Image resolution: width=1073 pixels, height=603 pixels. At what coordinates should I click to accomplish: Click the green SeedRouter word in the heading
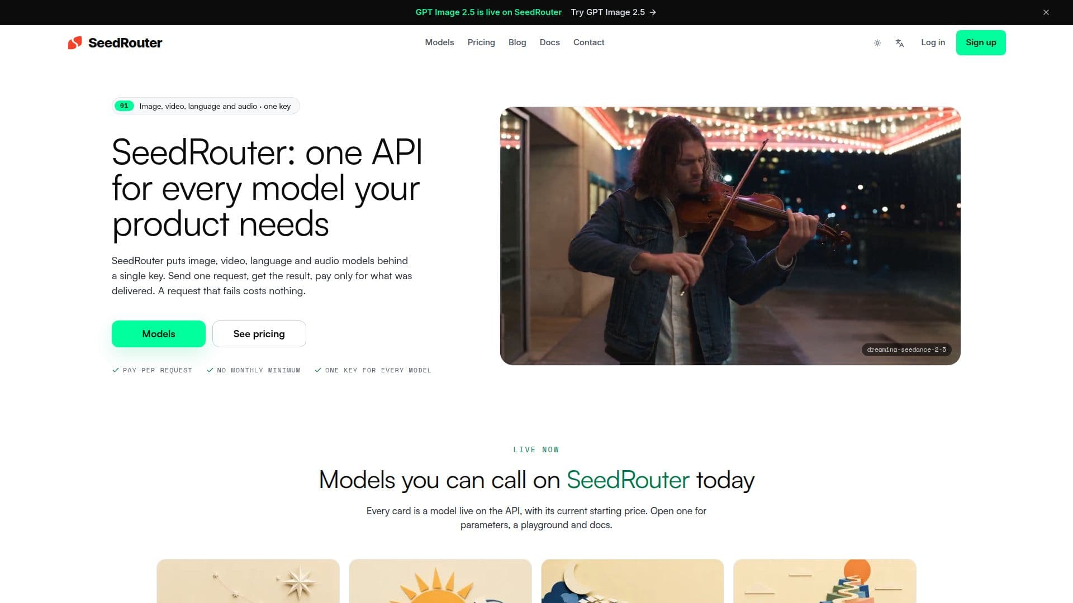628,480
